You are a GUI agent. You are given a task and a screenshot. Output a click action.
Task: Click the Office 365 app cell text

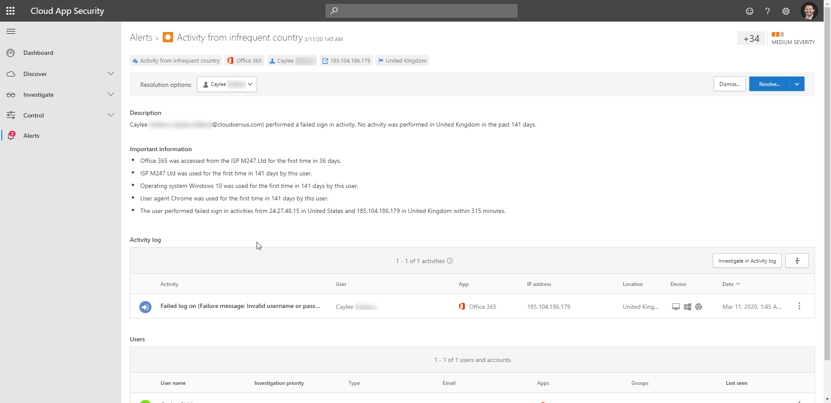tap(483, 307)
